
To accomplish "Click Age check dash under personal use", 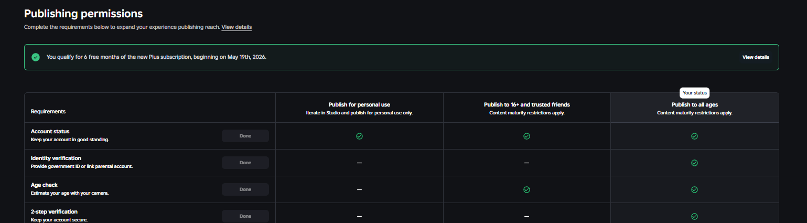I will (x=359, y=189).
